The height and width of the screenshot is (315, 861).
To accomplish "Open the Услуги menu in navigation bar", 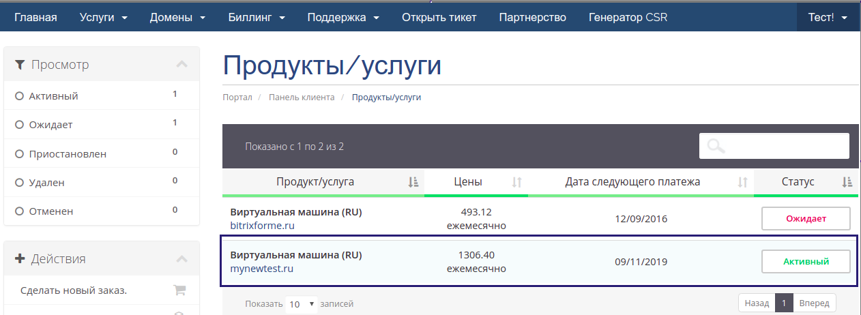I will [103, 17].
